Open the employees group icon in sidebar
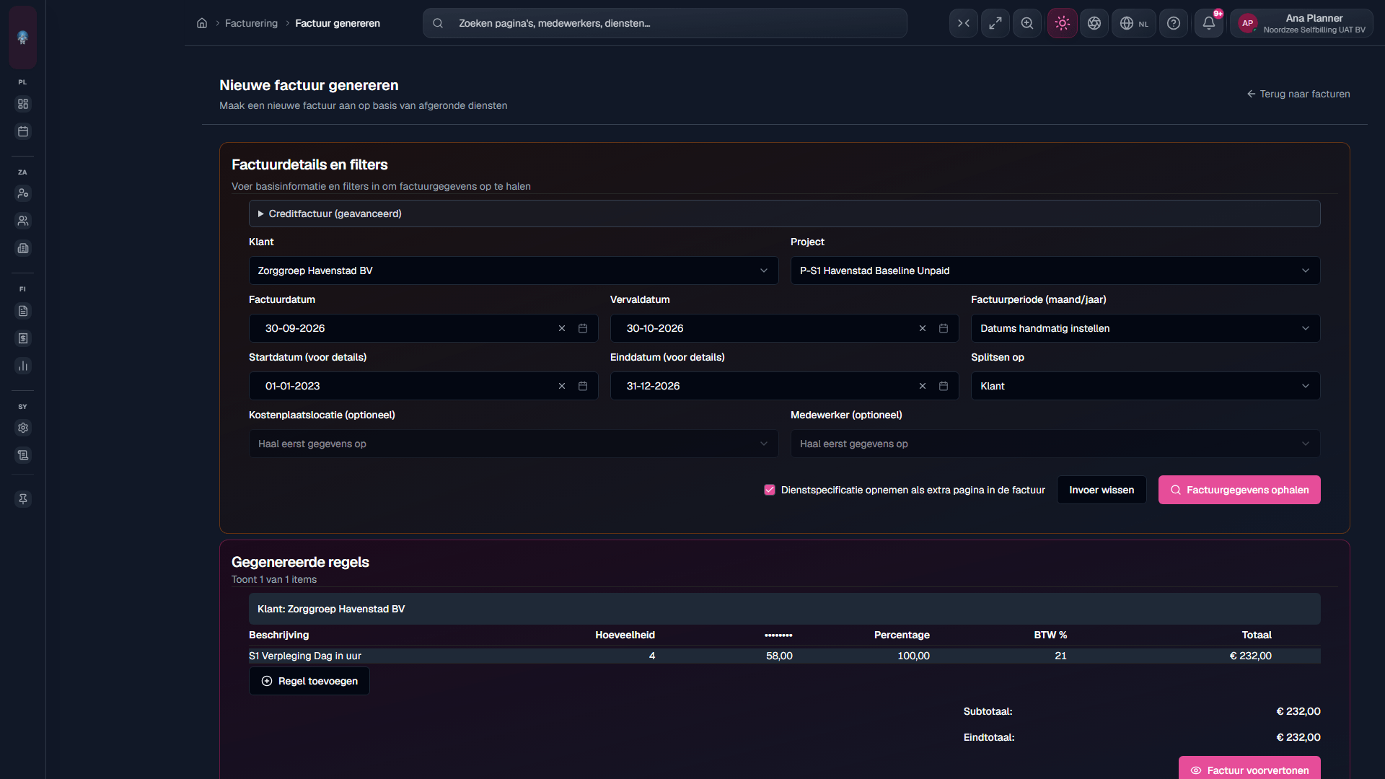The width and height of the screenshot is (1385, 779). [x=23, y=221]
